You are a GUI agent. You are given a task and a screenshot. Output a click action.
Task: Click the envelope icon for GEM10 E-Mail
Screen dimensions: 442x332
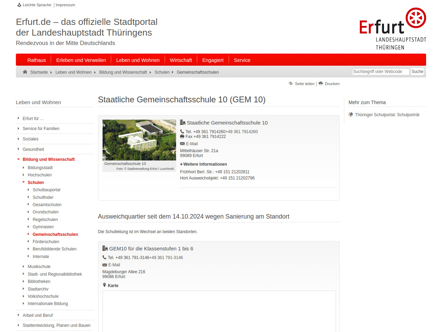click(x=105, y=265)
